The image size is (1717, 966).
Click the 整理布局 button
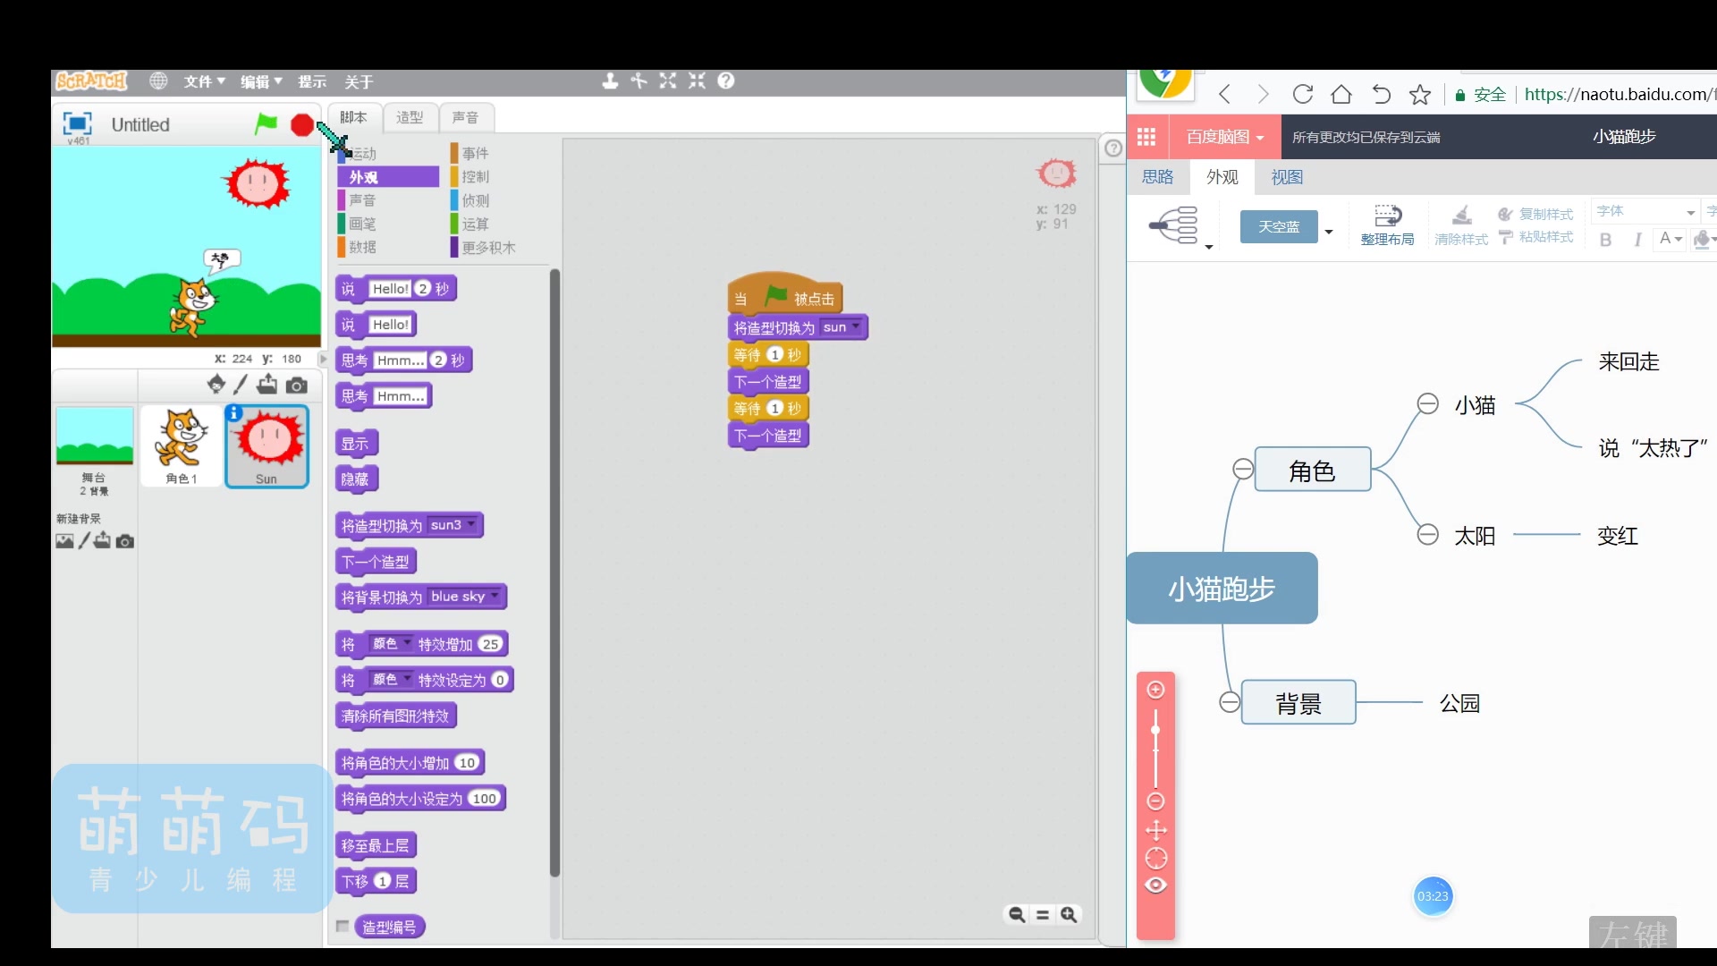coord(1387,224)
